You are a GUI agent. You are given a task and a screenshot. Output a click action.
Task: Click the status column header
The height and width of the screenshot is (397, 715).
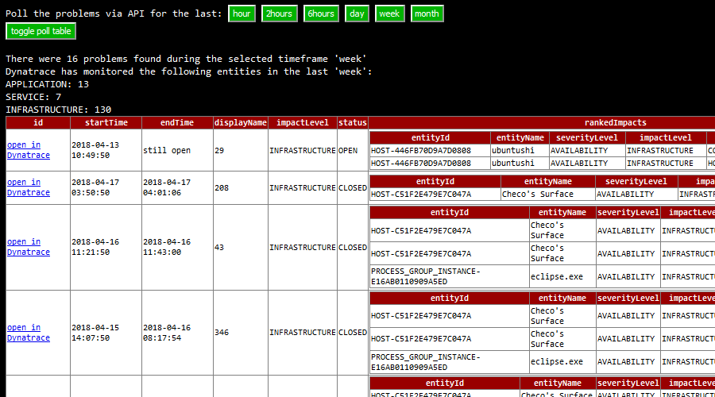[x=353, y=122]
